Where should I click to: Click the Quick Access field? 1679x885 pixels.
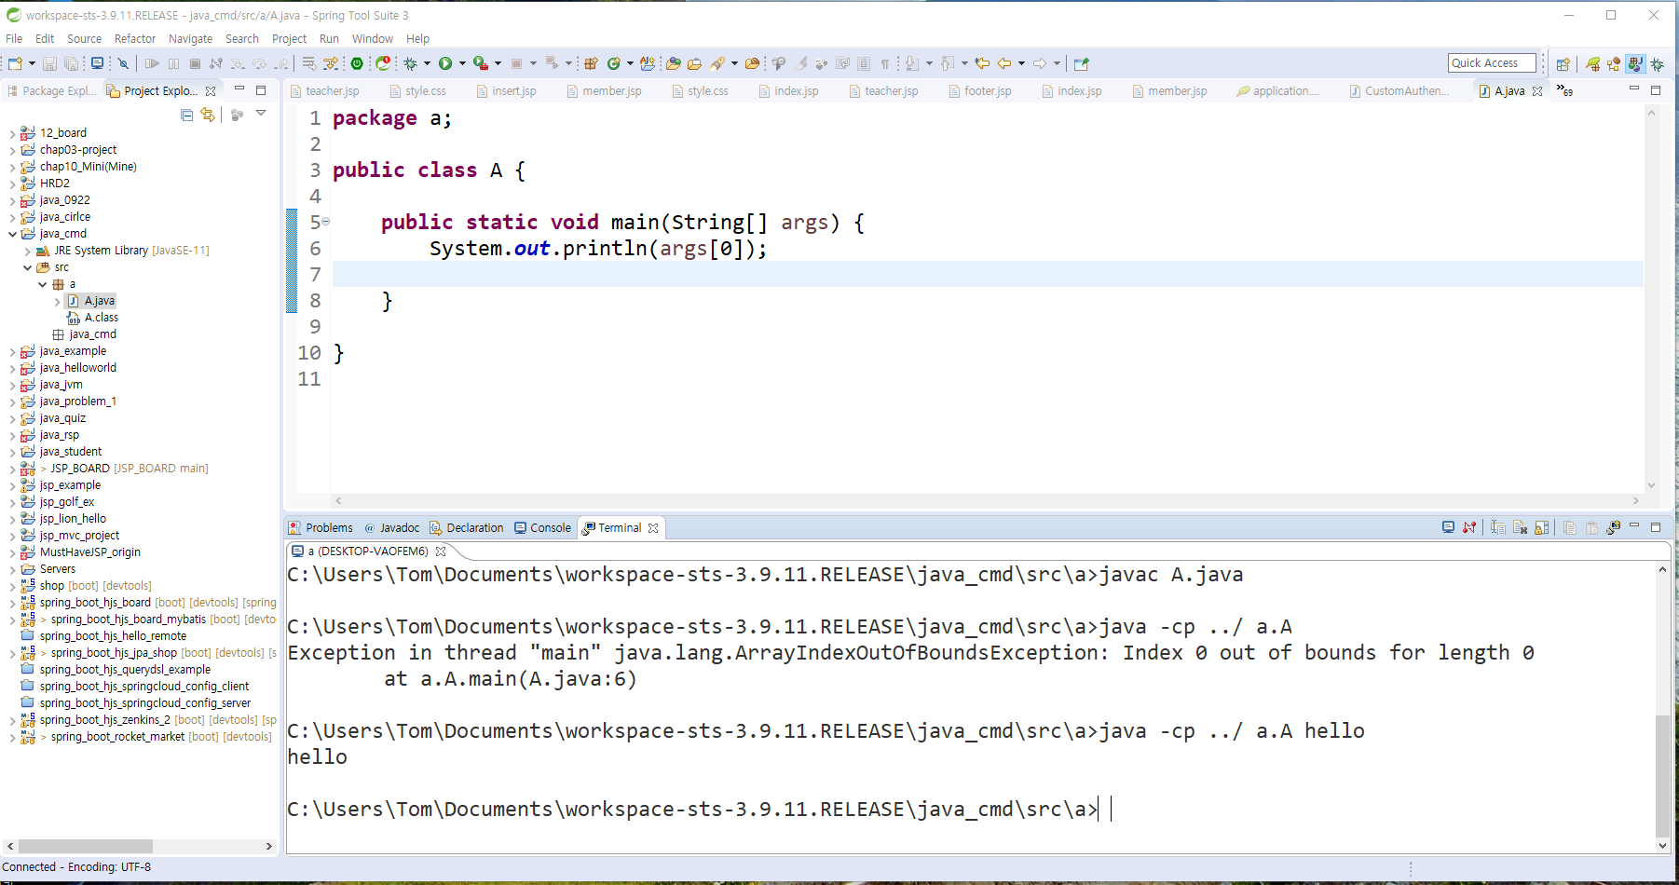click(1491, 62)
